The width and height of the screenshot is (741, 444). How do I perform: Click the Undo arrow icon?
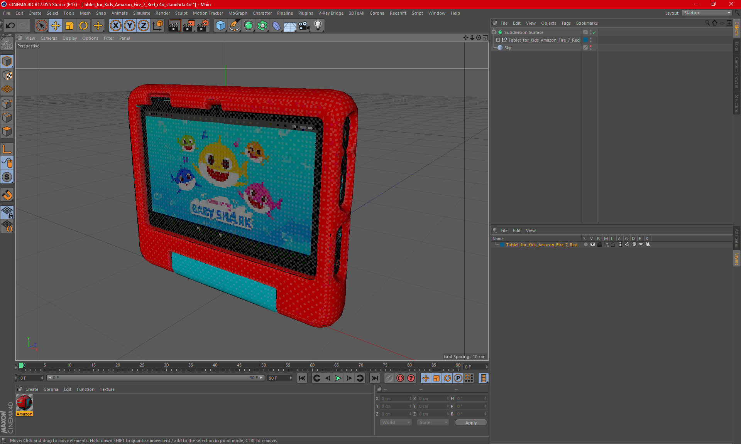coord(10,25)
